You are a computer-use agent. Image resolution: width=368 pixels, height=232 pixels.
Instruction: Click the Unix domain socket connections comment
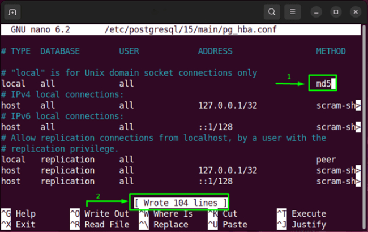[x=129, y=73]
